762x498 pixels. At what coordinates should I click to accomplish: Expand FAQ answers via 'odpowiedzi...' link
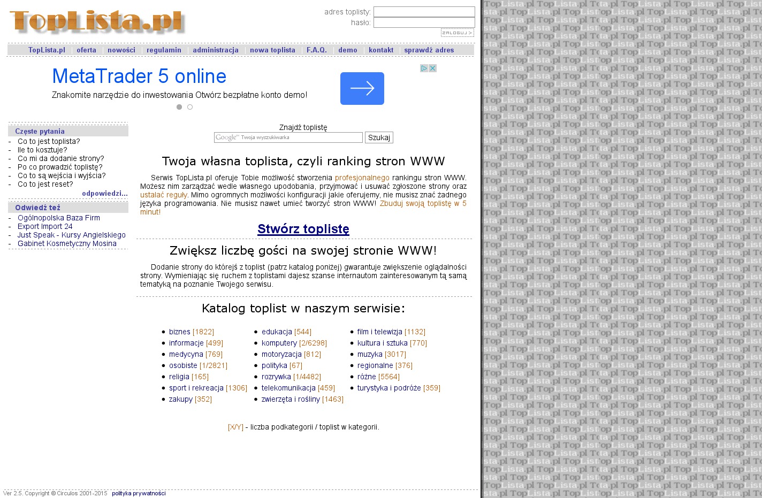(104, 194)
